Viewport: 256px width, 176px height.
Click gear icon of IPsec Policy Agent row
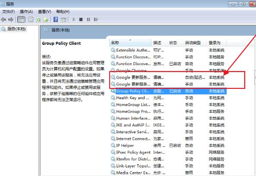click(113, 152)
